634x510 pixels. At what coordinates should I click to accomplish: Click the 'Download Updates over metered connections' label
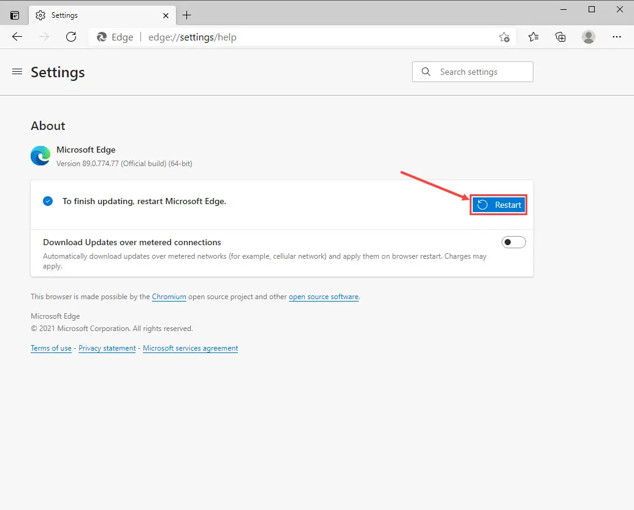(132, 242)
